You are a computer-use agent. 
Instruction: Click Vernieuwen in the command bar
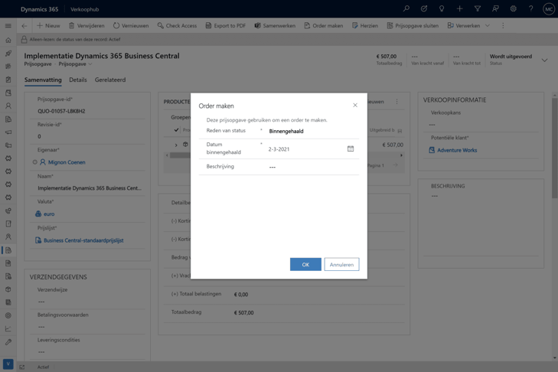pos(131,25)
